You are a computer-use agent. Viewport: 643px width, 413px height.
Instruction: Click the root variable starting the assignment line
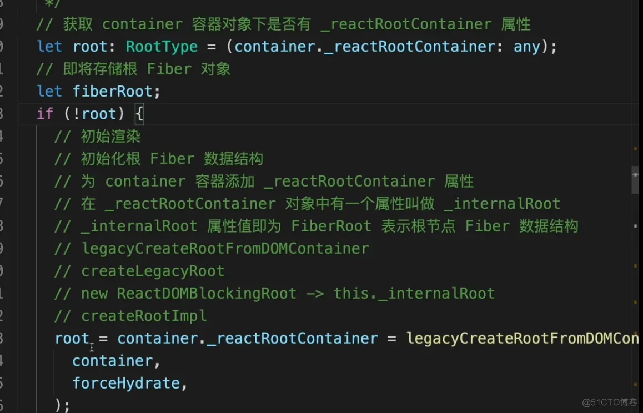72,339
